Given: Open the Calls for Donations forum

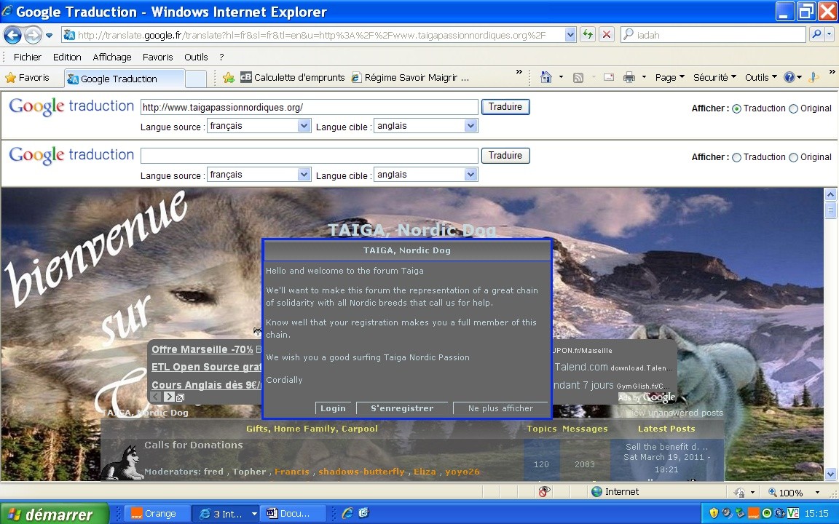Looking at the screenshot, I should pyautogui.click(x=193, y=445).
